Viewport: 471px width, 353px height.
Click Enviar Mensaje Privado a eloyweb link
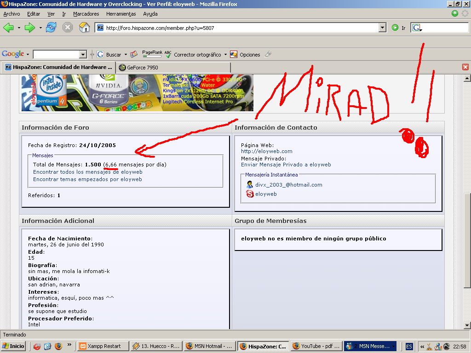(286, 165)
